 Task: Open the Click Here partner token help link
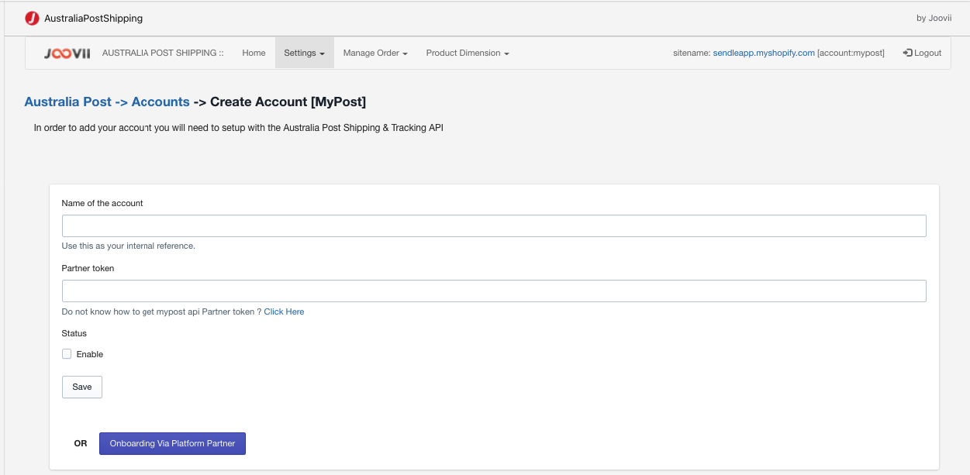tap(284, 312)
